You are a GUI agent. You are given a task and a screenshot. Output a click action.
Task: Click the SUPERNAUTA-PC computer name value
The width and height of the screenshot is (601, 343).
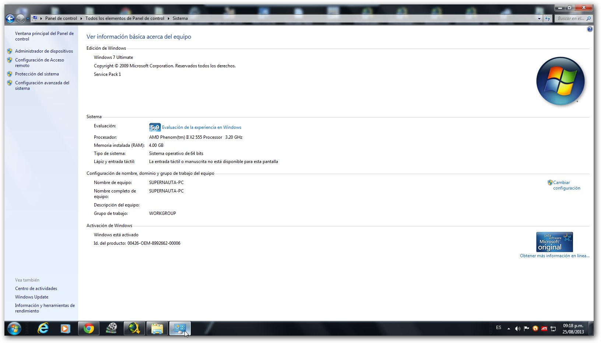pos(166,183)
